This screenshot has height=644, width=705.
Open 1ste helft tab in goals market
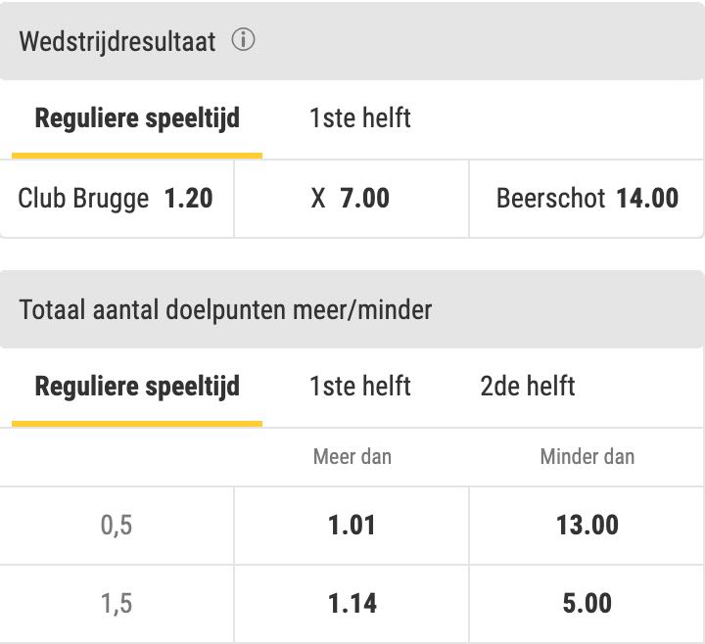359,387
